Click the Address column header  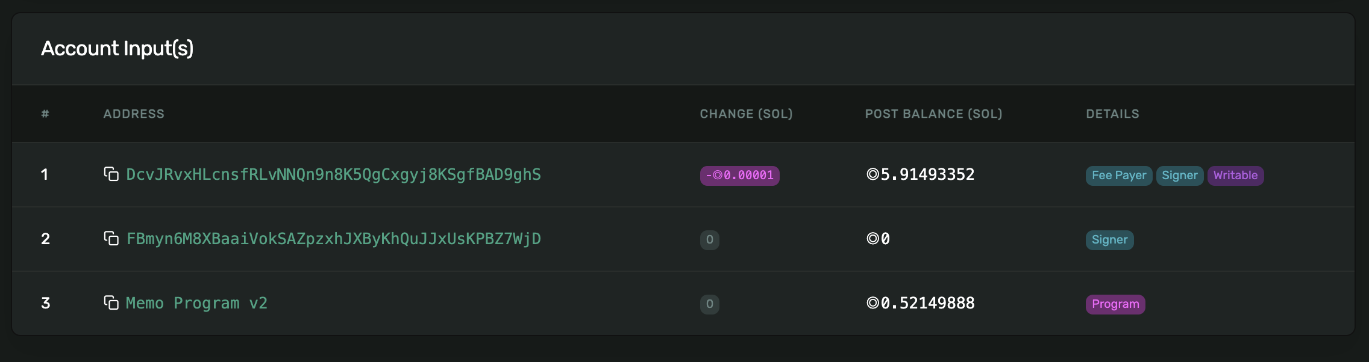click(x=134, y=114)
